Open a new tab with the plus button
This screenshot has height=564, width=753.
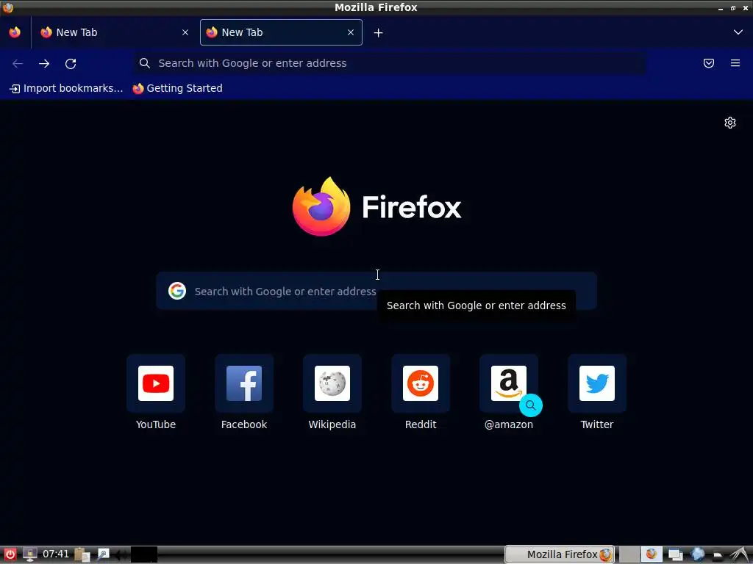(379, 32)
